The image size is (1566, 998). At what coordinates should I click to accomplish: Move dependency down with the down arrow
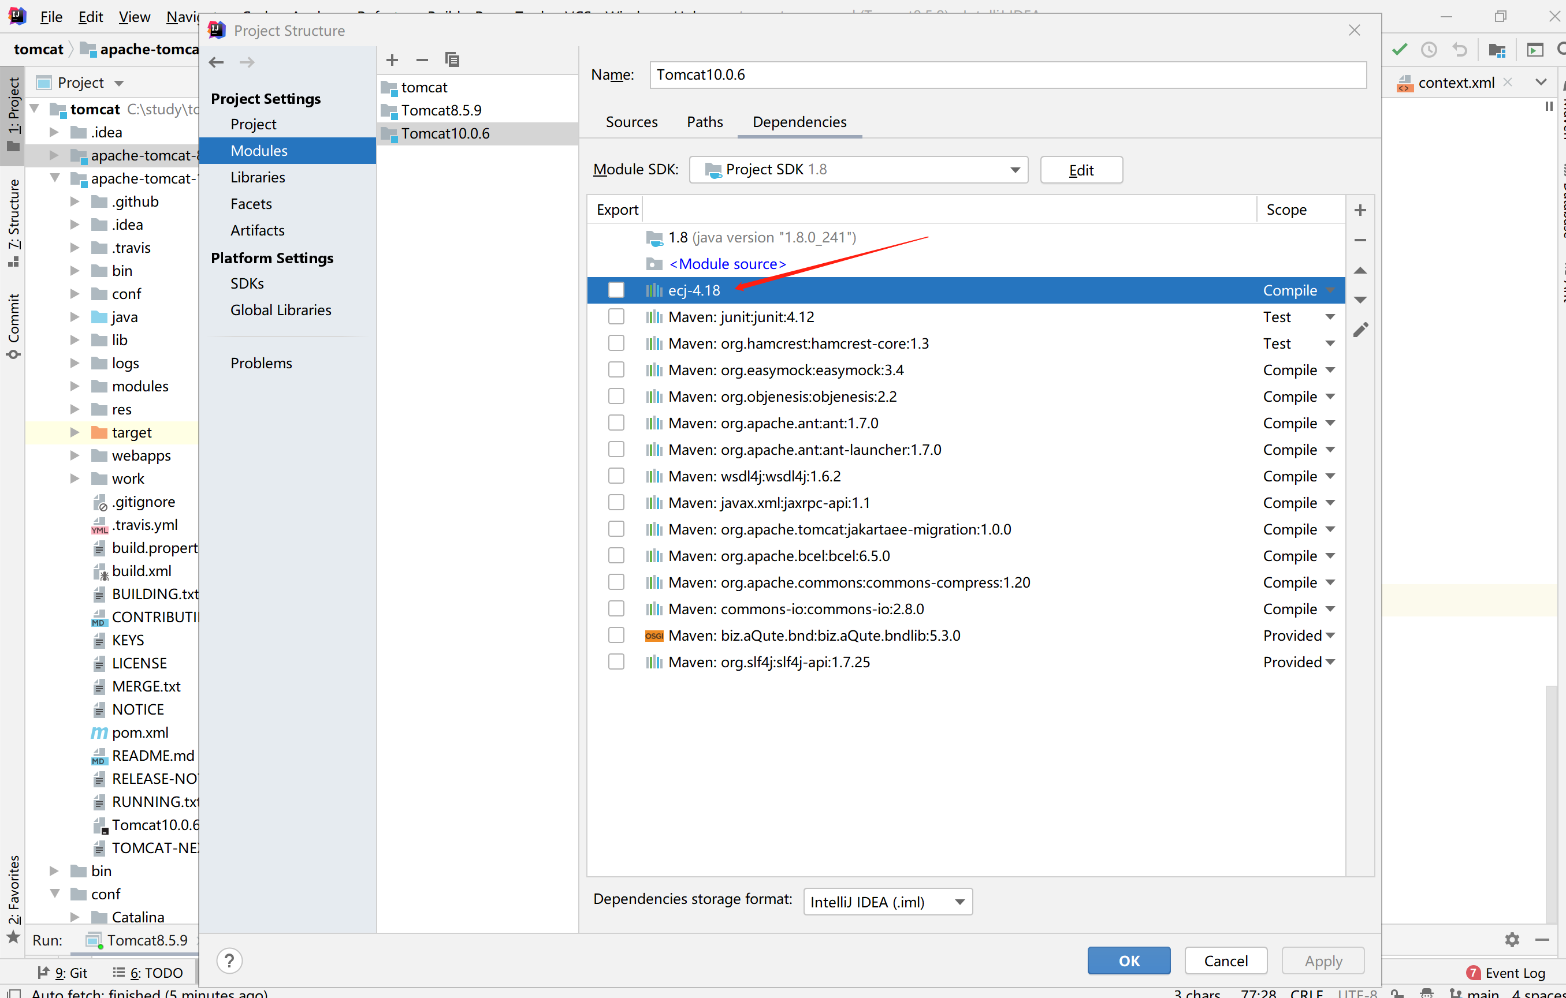point(1360,300)
